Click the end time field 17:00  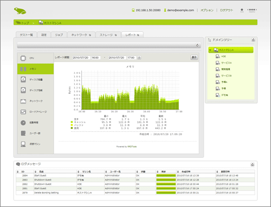(132, 57)
